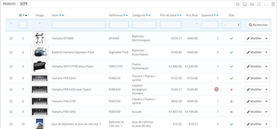The image size is (277, 129).
Task: Click Modifier for Yamaha YDP-C71PE arius Piano
Action: (x=254, y=66)
